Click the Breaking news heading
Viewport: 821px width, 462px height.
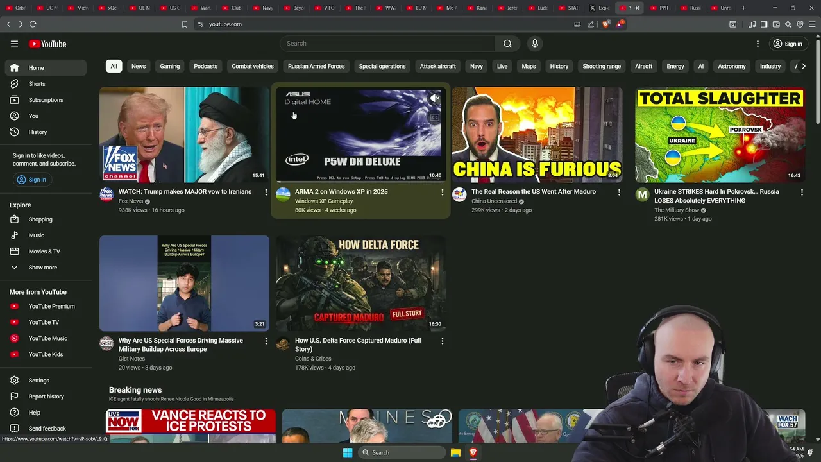coord(135,390)
